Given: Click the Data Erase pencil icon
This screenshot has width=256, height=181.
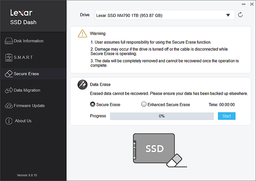Looking at the screenshot, I should coord(83,85).
